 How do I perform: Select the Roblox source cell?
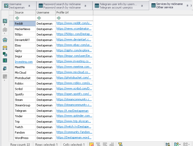(x=25, y=84)
